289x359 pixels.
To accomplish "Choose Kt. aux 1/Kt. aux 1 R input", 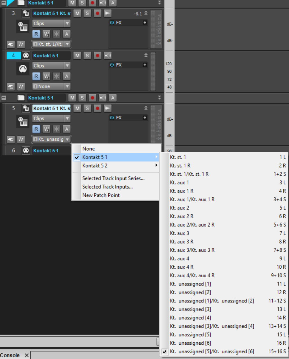I will (x=192, y=199).
